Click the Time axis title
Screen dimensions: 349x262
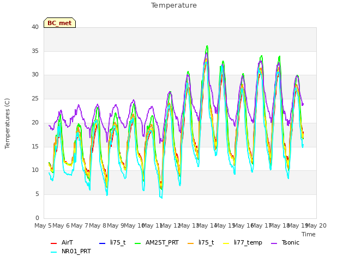[x=309, y=234]
